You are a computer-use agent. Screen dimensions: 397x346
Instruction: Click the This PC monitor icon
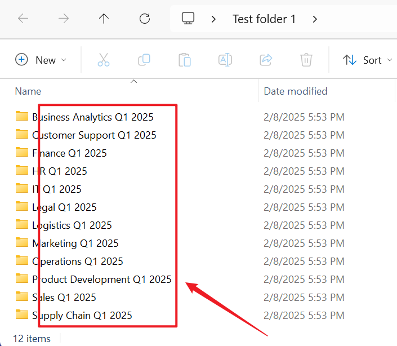click(188, 19)
